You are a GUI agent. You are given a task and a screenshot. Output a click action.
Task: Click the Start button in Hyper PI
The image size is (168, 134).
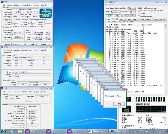pyautogui.click(x=109, y=16)
